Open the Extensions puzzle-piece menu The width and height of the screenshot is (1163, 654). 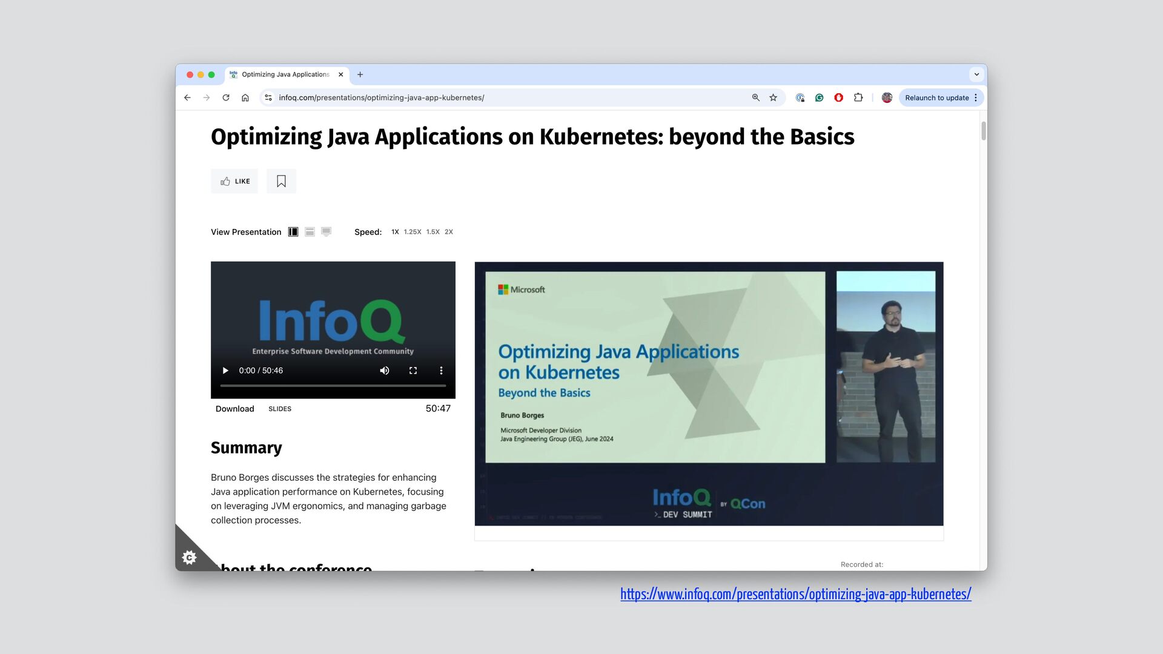click(858, 97)
